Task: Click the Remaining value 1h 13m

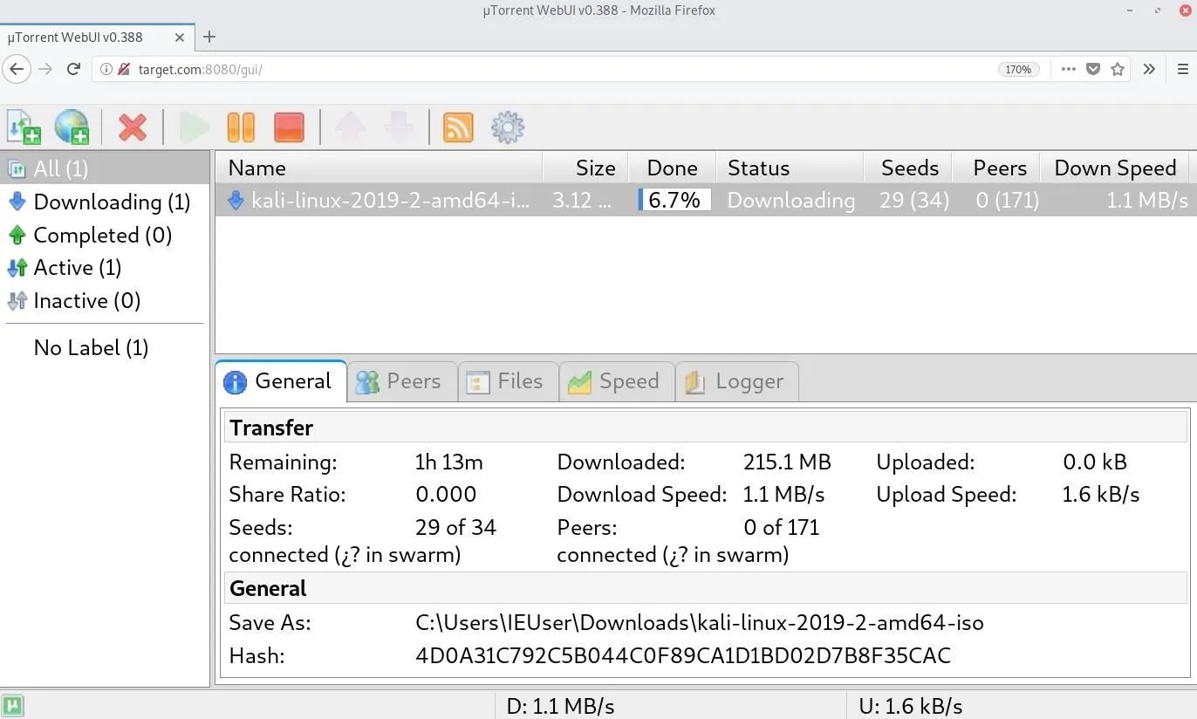Action: [x=448, y=462]
